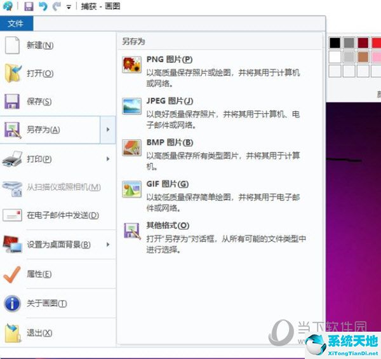
Task: Click the info icon for 关于画图
Action: tap(12, 303)
